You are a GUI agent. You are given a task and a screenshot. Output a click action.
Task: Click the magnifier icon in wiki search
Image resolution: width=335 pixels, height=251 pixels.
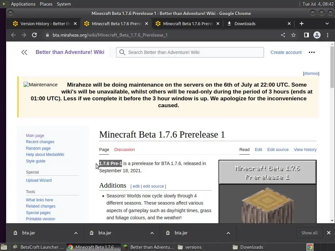click(122, 52)
